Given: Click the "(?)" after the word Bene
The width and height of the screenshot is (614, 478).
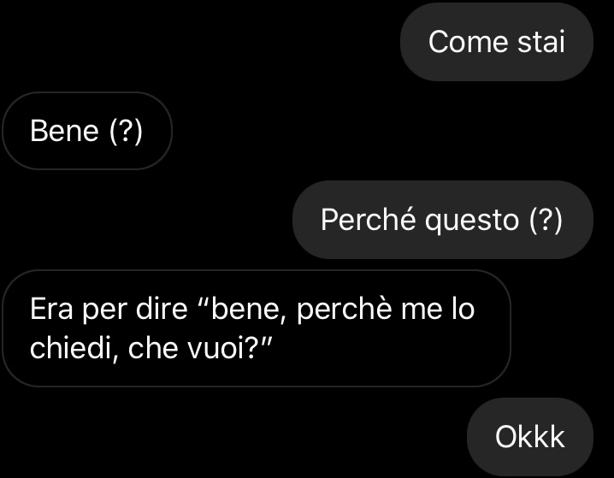Looking at the screenshot, I should (x=125, y=132).
